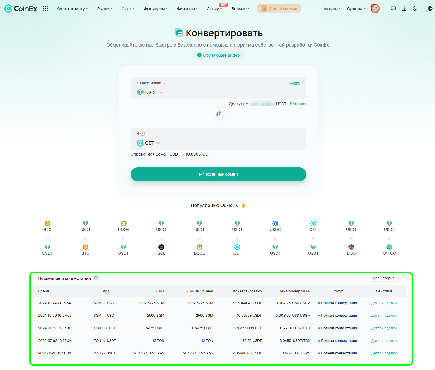The width and height of the screenshot is (435, 370).
Task: Open the Активы menu
Action: point(332,9)
